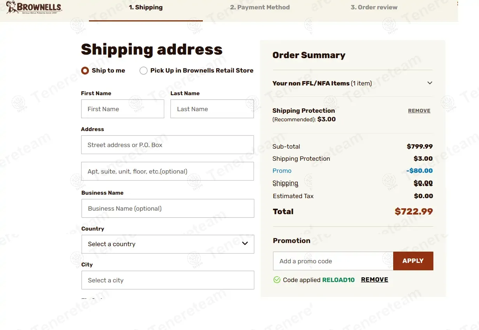Switch to the 2. Payment Method step
This screenshot has height=330, width=479.
(x=260, y=7)
